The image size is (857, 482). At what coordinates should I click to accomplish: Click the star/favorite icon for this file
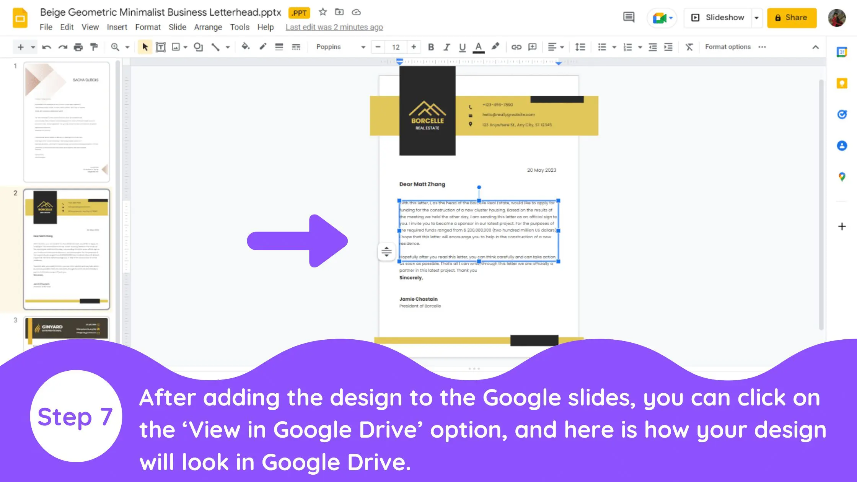323,12
